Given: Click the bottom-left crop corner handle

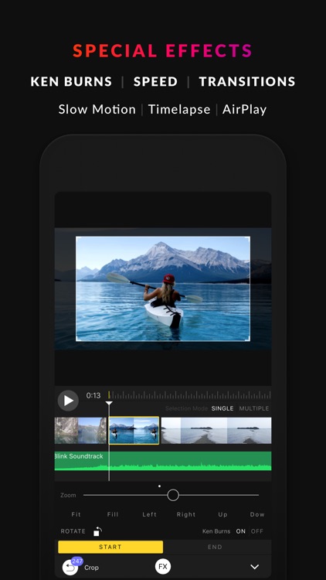Looking at the screenshot, I should [77, 340].
